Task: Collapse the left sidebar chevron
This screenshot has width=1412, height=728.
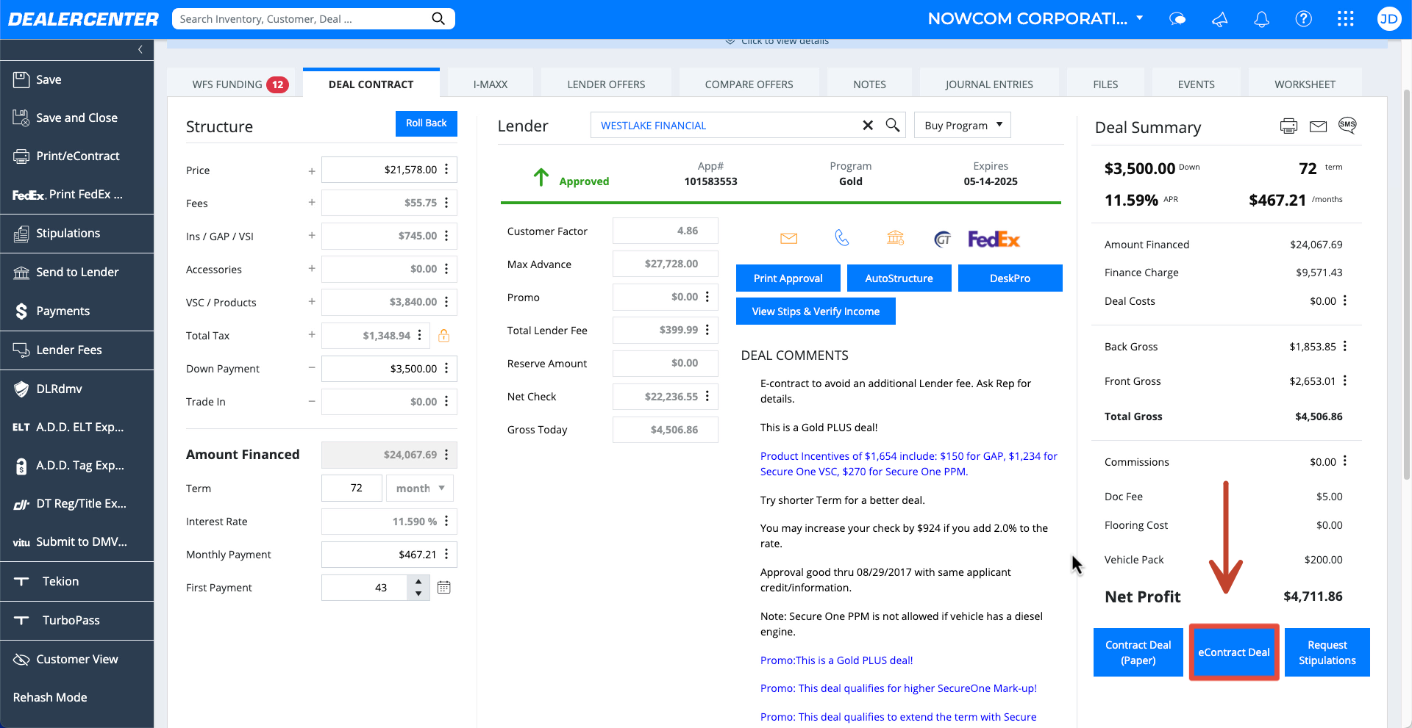Action: pos(140,49)
